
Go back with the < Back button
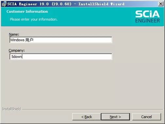coord(86,117)
